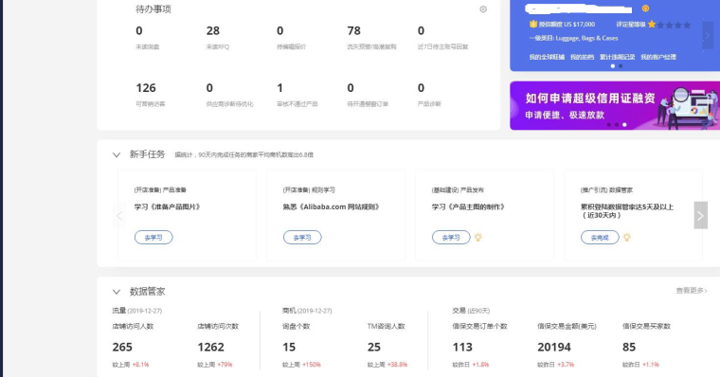Open 查看更多 link in 数据管家
720x377 pixels.
pos(691,290)
